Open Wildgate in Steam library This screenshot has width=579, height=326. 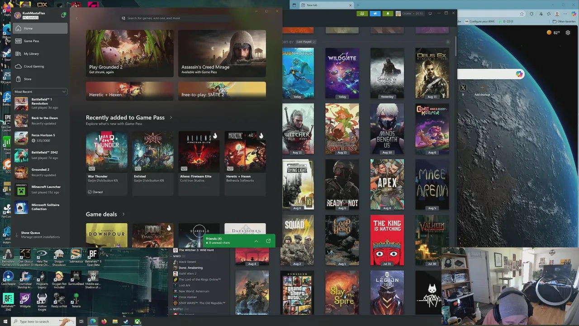pos(342,73)
